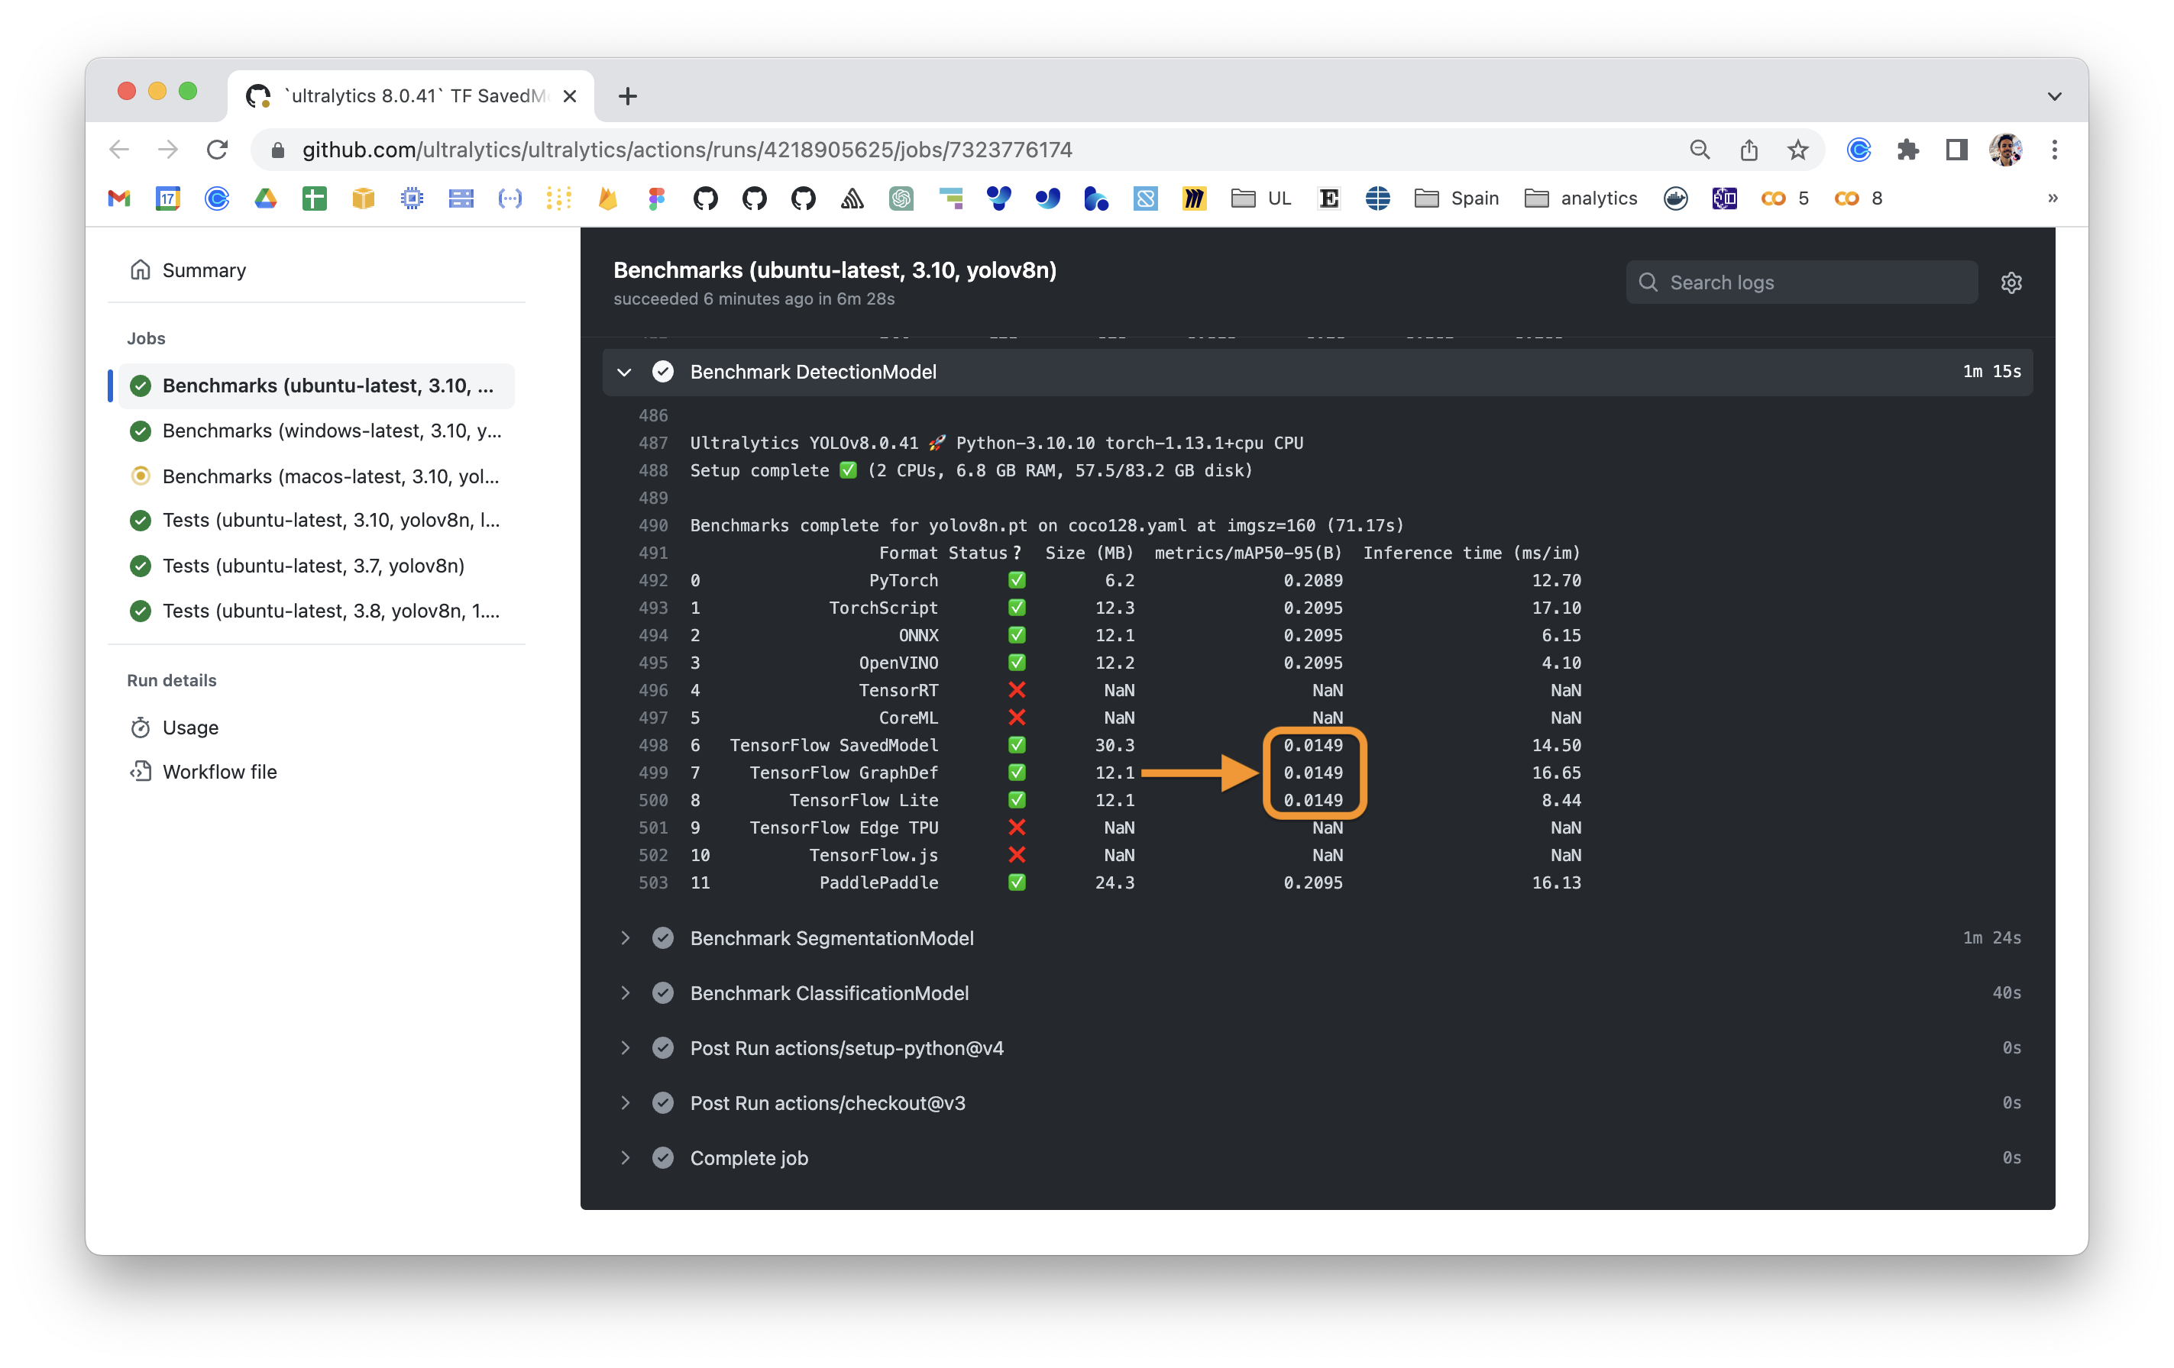This screenshot has height=1368, width=2174.
Task: Open the Google Drive bookmark
Action: click(267, 198)
